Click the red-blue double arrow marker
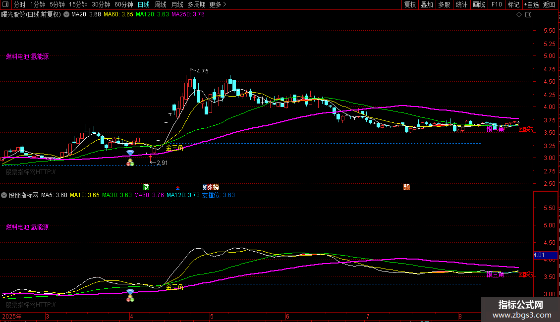Viewport: 560px width, 322px height. 177,187
